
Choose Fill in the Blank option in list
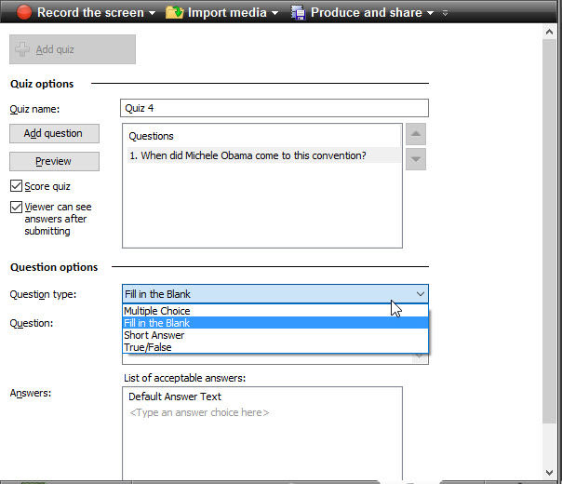click(x=274, y=323)
